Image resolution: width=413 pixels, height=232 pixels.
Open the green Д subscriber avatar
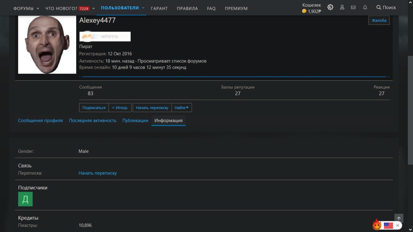click(x=25, y=199)
